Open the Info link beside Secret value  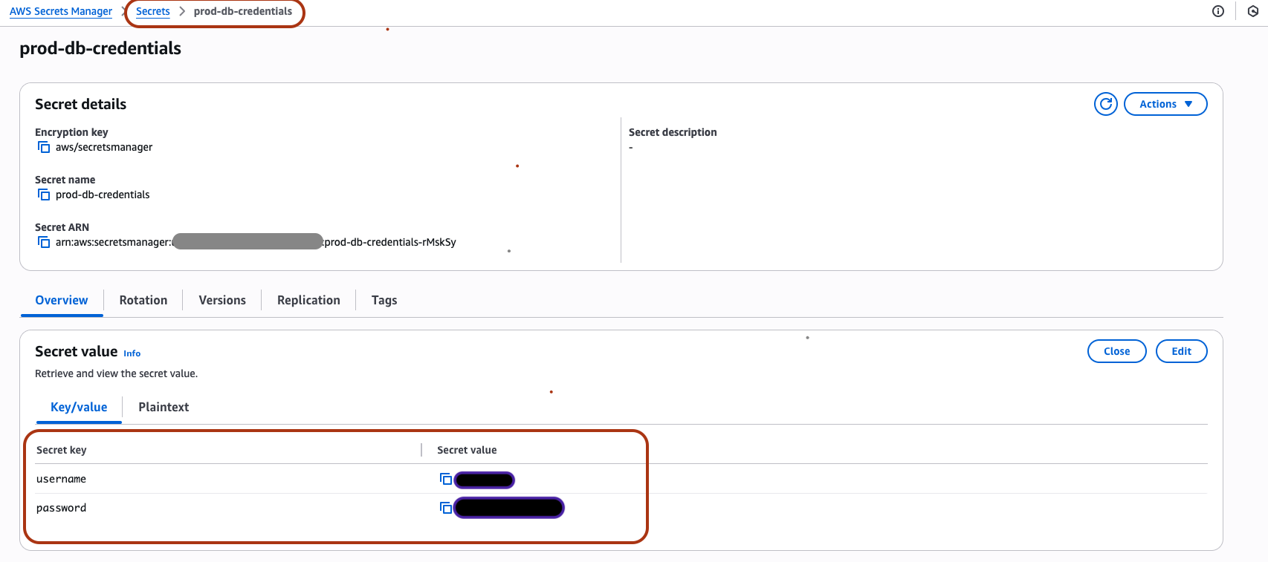pos(132,353)
